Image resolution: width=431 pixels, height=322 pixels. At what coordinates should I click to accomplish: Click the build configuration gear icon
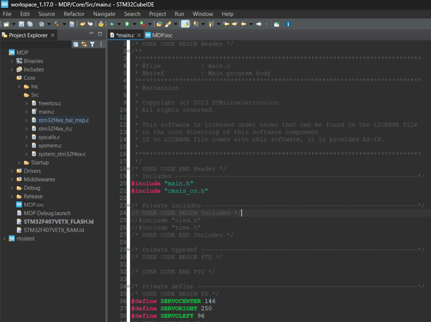point(41,24)
